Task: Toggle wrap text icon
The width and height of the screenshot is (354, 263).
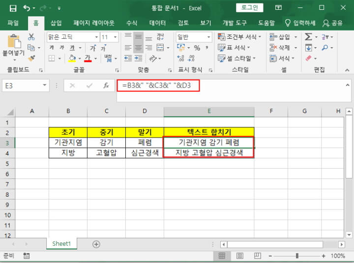Action: pyautogui.click(x=160, y=37)
